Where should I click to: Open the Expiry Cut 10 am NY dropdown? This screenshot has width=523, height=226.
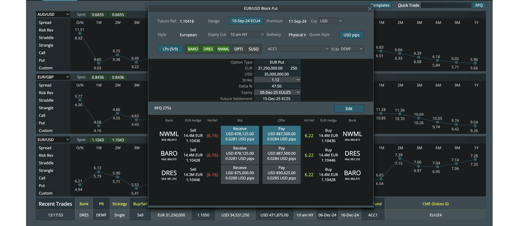(247, 35)
